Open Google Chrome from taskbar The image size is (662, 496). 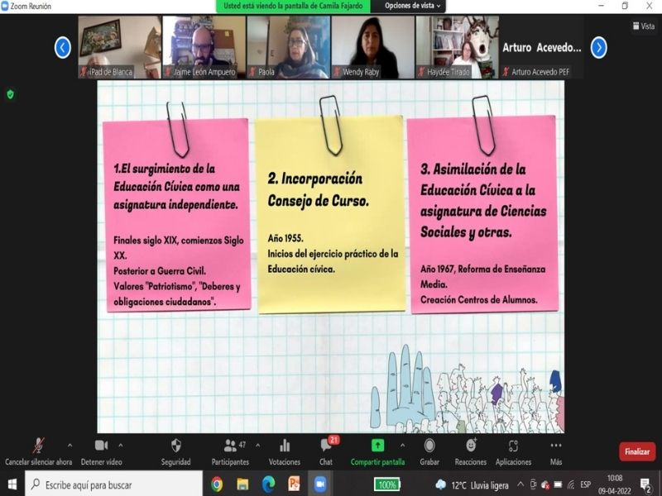pos(217,484)
